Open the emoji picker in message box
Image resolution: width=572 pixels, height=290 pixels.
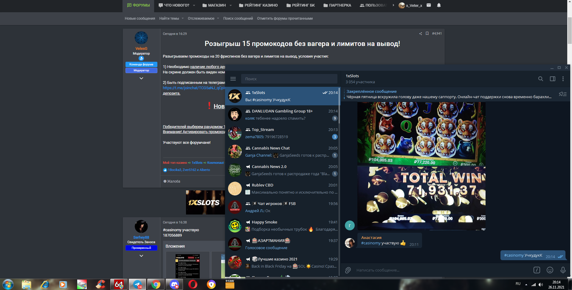pos(550,270)
